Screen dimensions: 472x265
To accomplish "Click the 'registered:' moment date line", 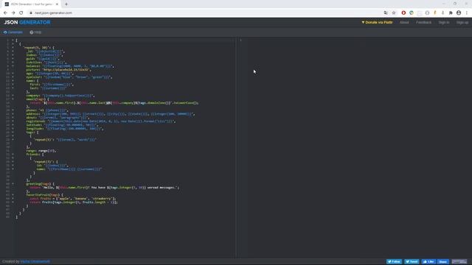I will (x=101, y=121).
